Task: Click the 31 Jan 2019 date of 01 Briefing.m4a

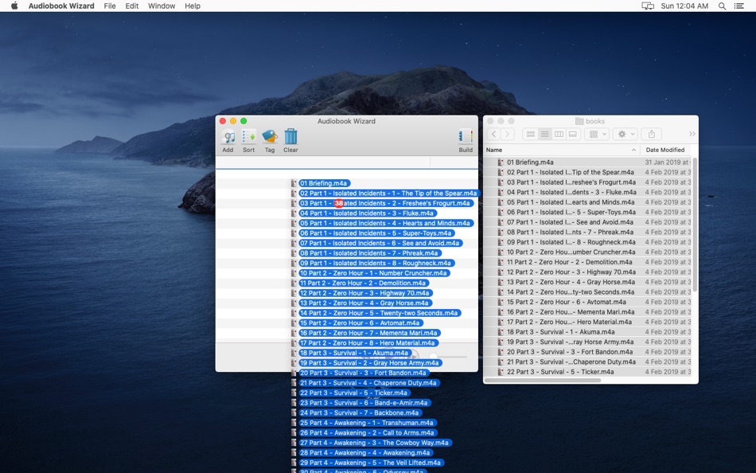Action: [x=668, y=162]
